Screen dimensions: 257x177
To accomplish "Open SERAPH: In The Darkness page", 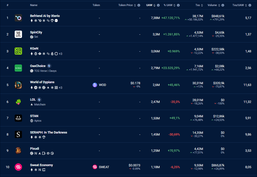I will [x=49, y=132].
